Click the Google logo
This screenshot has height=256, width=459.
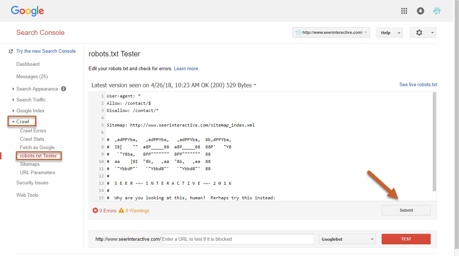point(27,11)
